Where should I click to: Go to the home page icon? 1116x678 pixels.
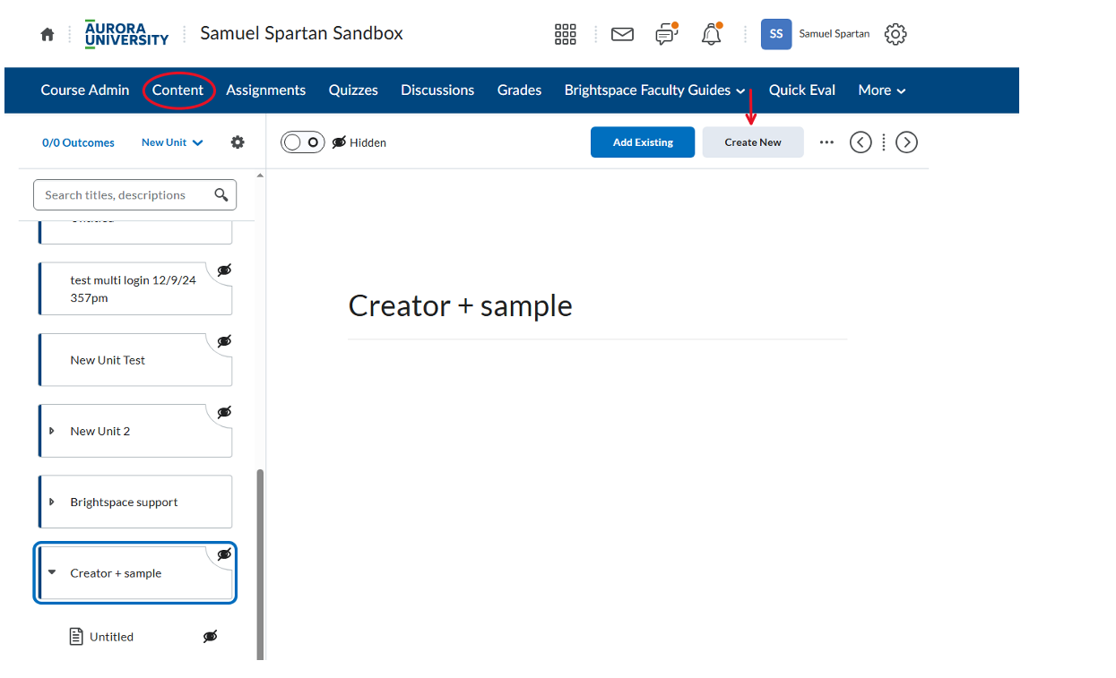click(48, 34)
